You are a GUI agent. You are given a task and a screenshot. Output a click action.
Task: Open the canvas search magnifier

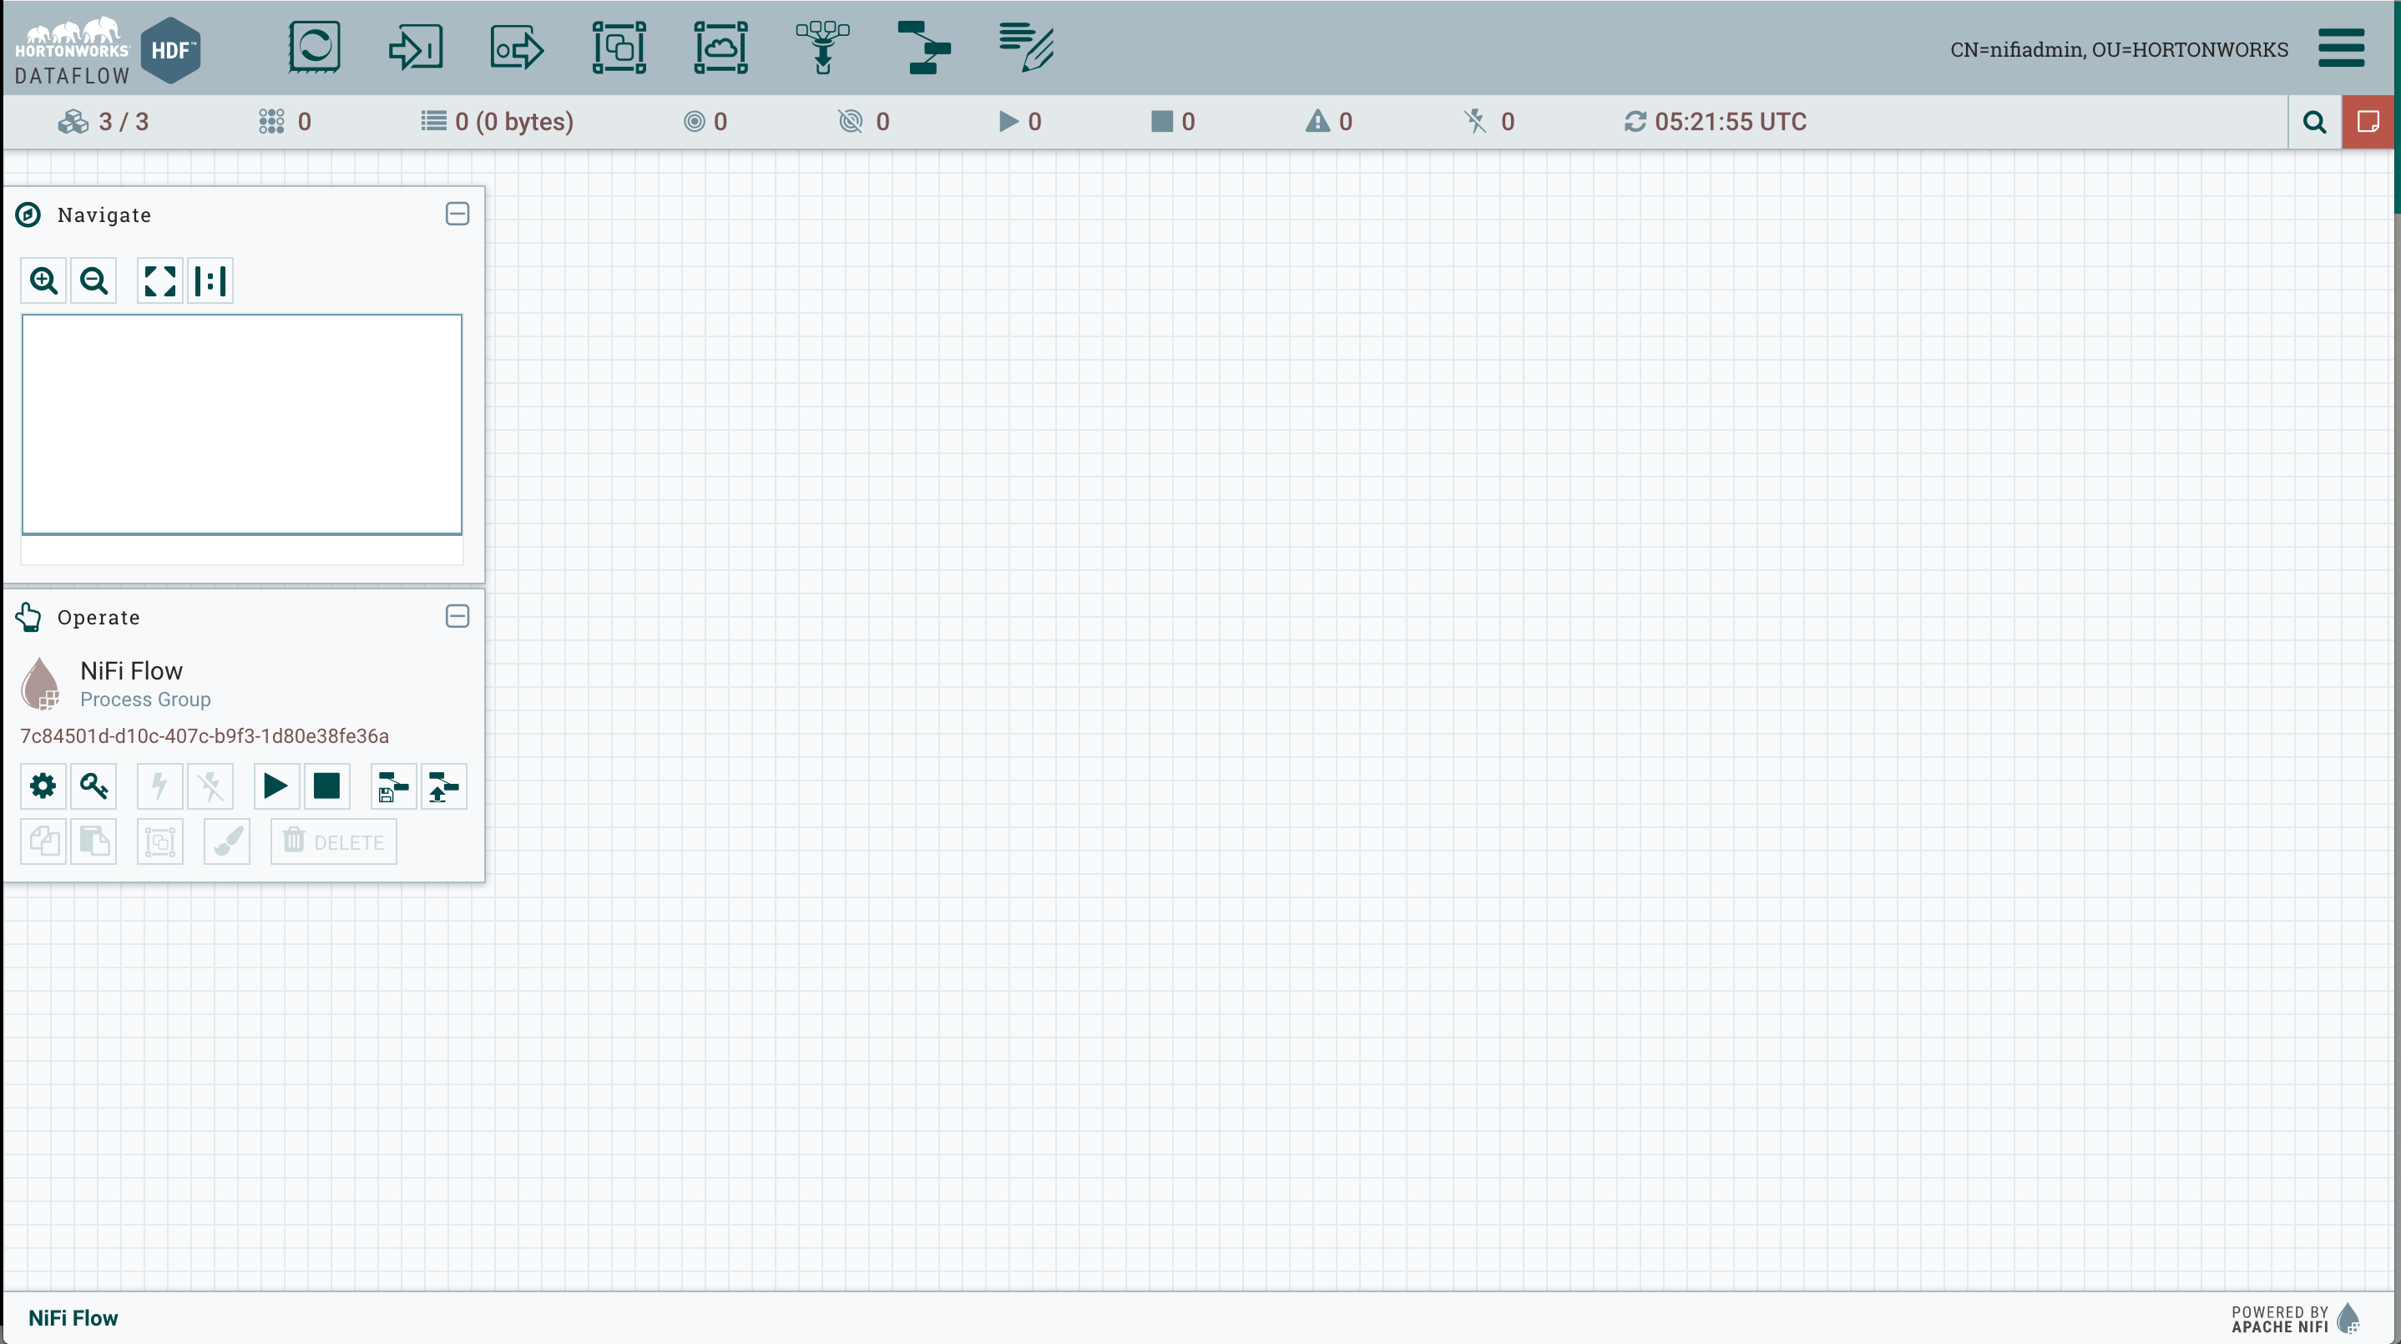pyautogui.click(x=2314, y=122)
